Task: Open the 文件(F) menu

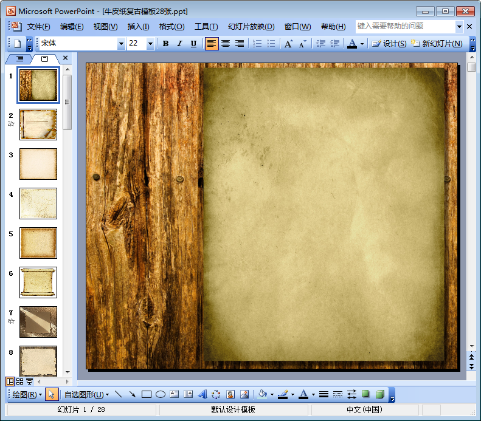Action: point(39,27)
